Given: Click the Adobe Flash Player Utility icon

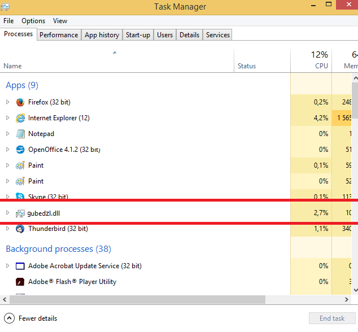Looking at the screenshot, I should click(x=20, y=282).
